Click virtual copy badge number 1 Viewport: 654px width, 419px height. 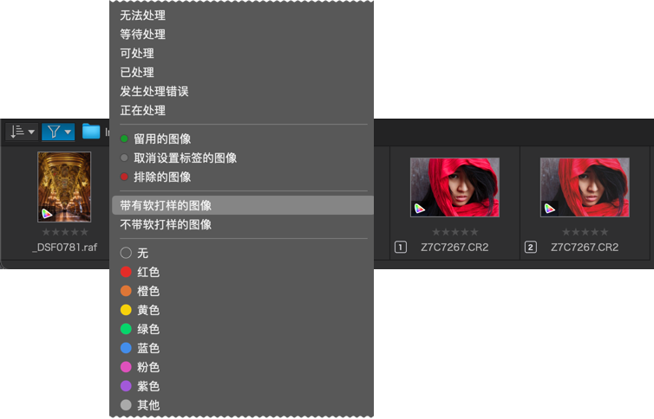coord(401,248)
